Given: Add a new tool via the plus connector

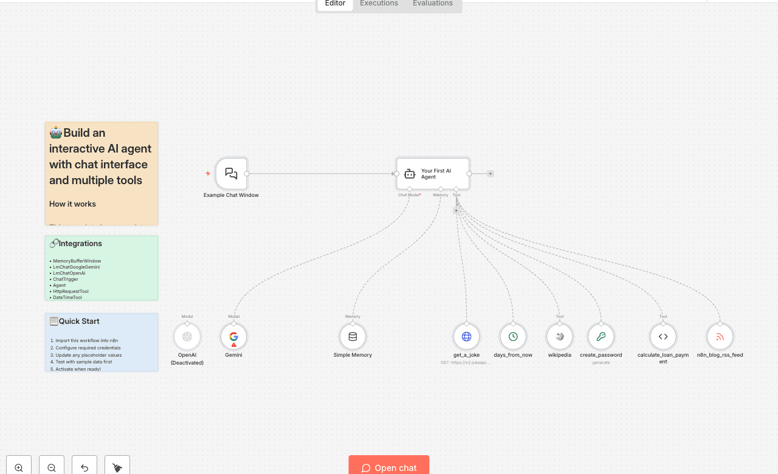Looking at the screenshot, I should pos(456,210).
